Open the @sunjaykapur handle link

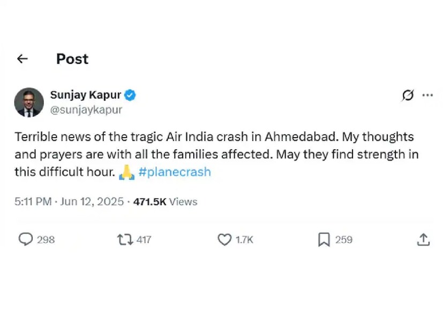click(x=86, y=110)
